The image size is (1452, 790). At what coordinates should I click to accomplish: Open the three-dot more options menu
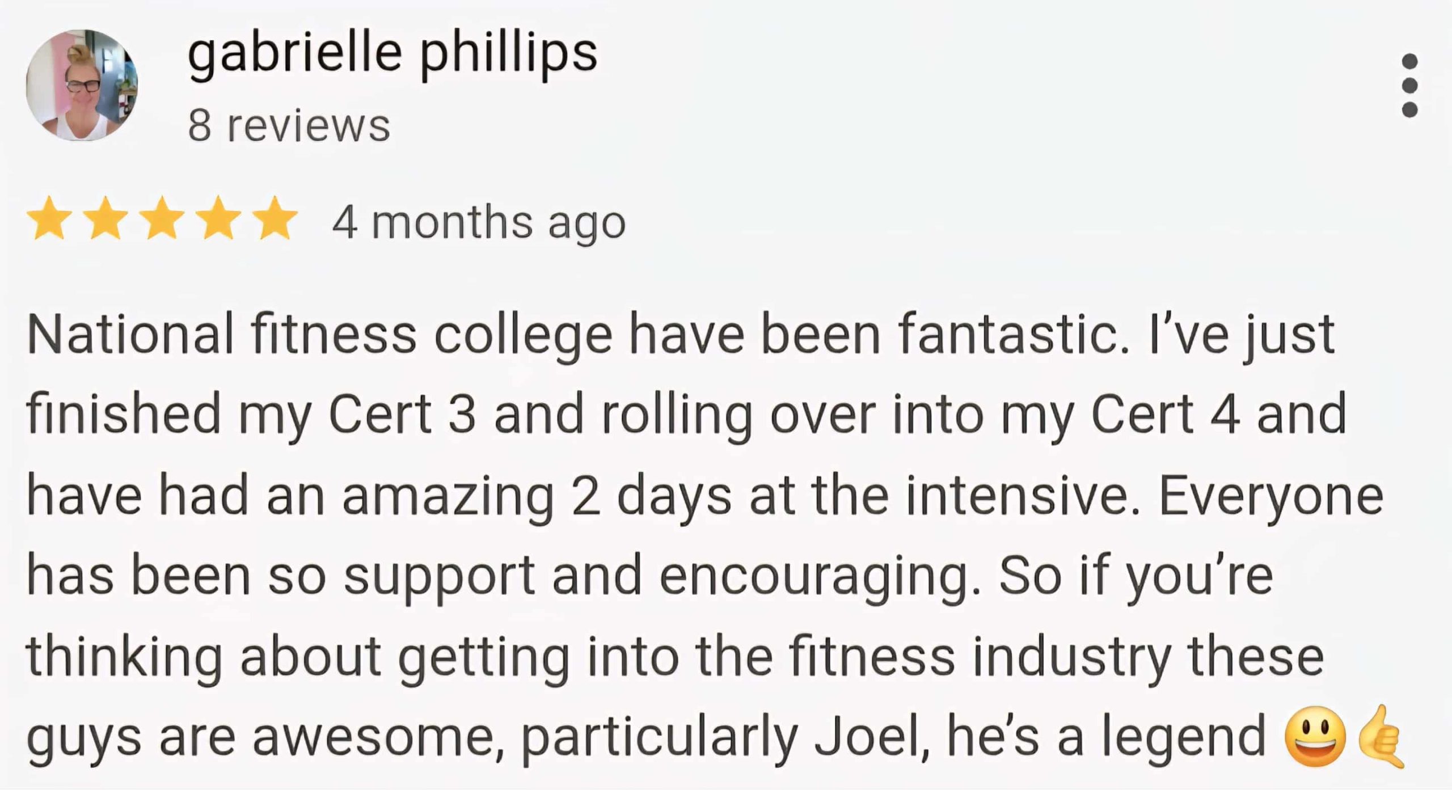[x=1409, y=85]
